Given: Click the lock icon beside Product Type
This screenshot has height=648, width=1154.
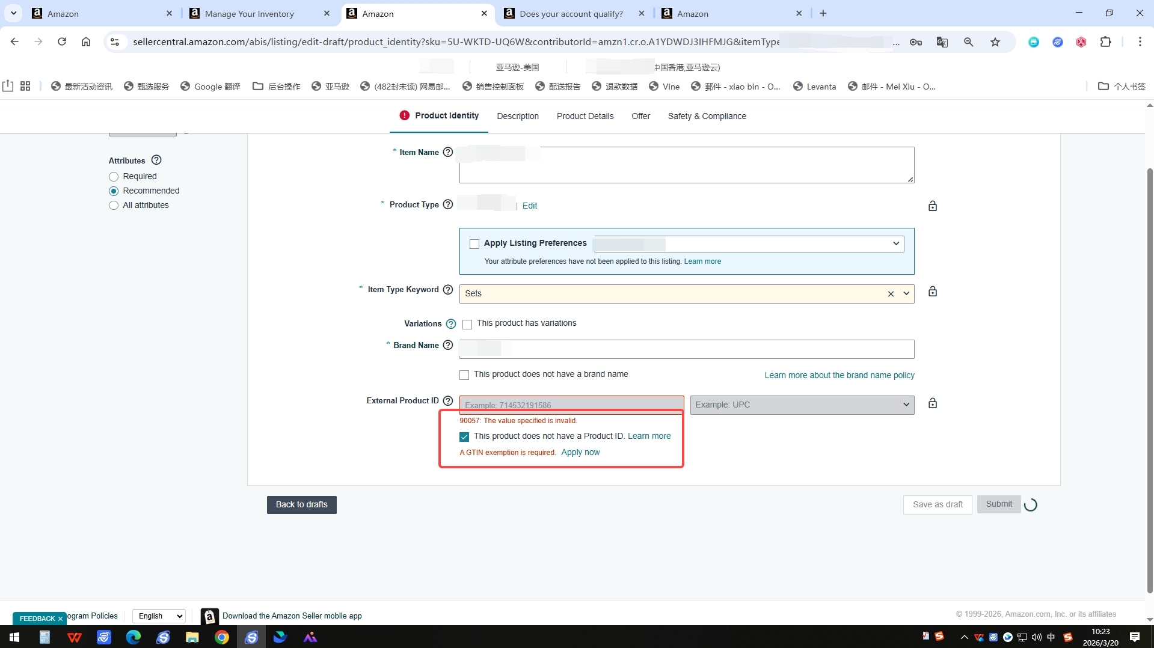Looking at the screenshot, I should (932, 206).
